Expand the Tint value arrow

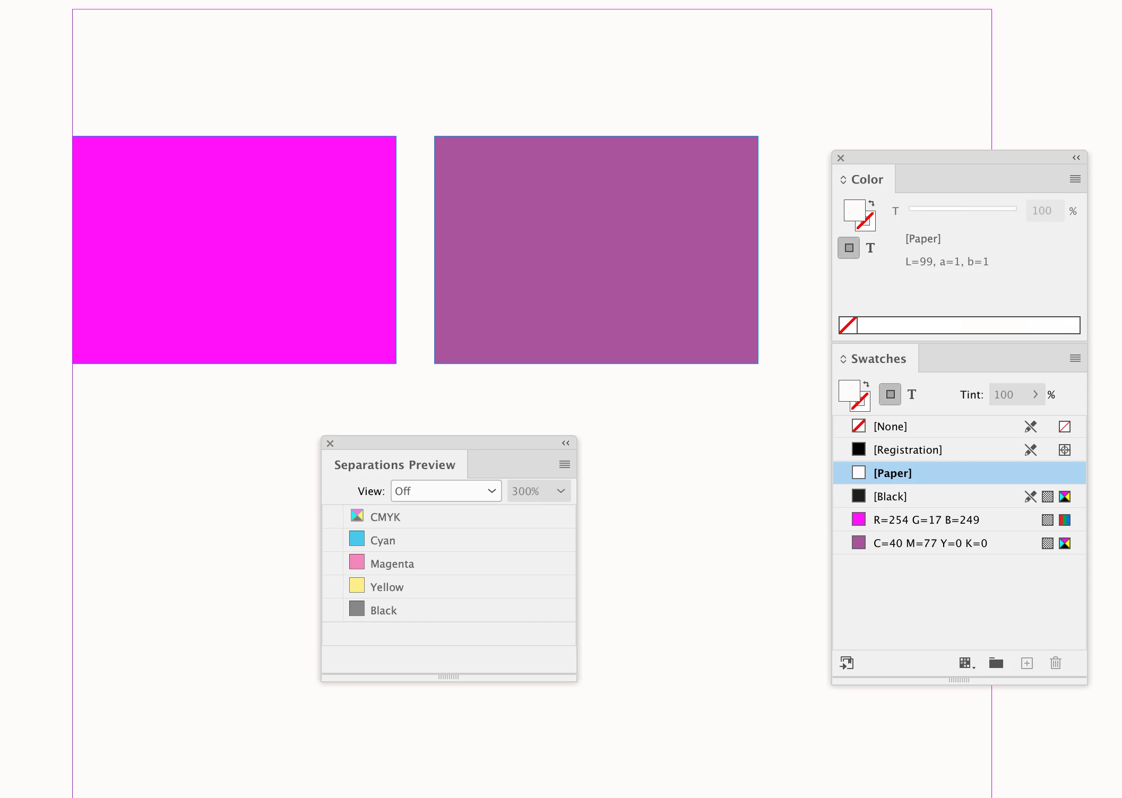[1035, 395]
